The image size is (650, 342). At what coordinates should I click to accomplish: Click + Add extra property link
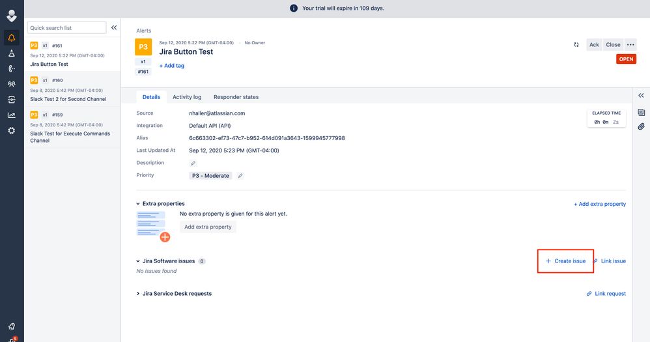(600, 204)
